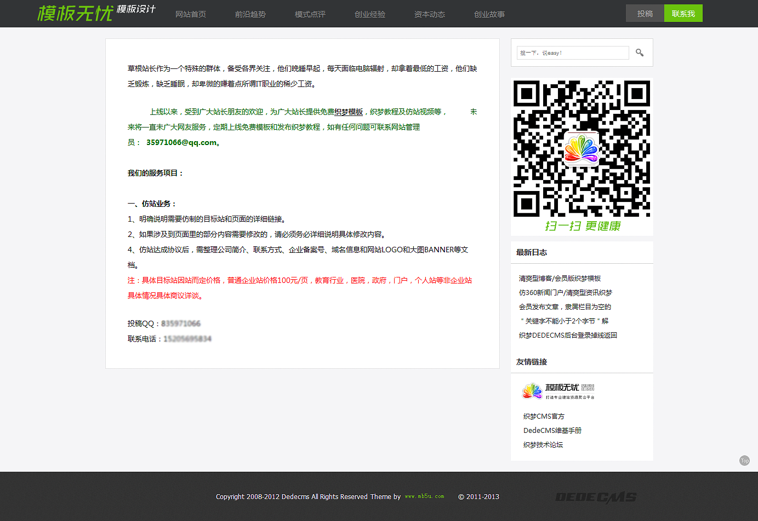Image resolution: width=758 pixels, height=521 pixels.
Task: Click the QR code image
Action: click(x=582, y=149)
